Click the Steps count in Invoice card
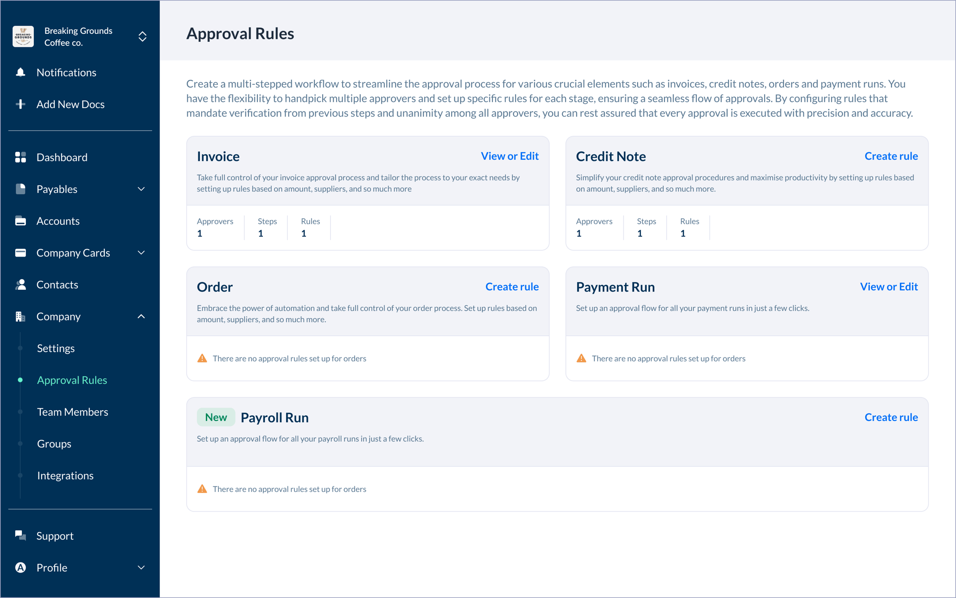This screenshot has width=956, height=598. coord(261,234)
